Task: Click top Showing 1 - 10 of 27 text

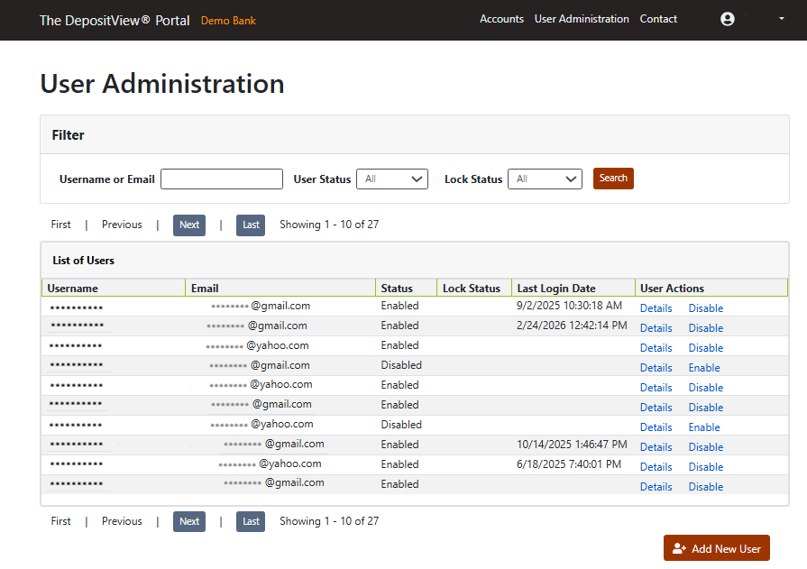Action: coord(329,225)
